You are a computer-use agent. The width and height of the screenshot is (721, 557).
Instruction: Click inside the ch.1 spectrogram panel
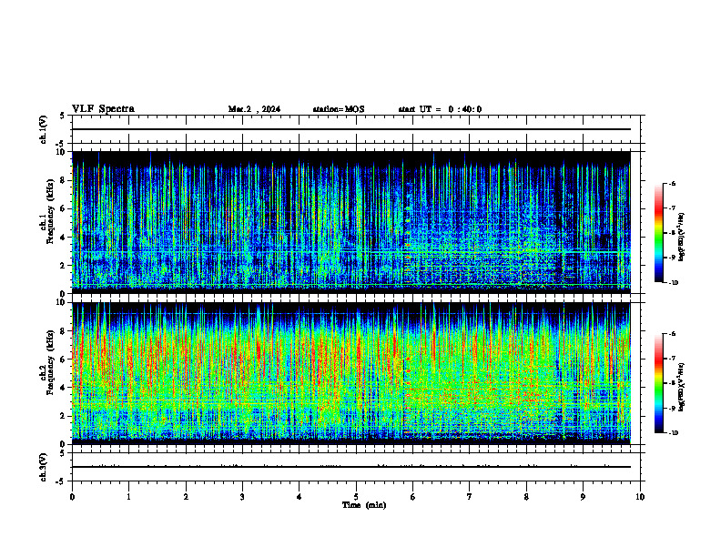pos(351,222)
